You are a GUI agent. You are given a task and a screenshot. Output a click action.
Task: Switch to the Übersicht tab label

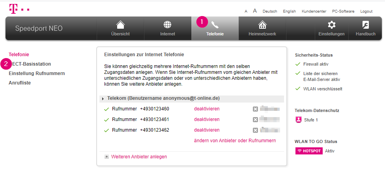[120, 34]
